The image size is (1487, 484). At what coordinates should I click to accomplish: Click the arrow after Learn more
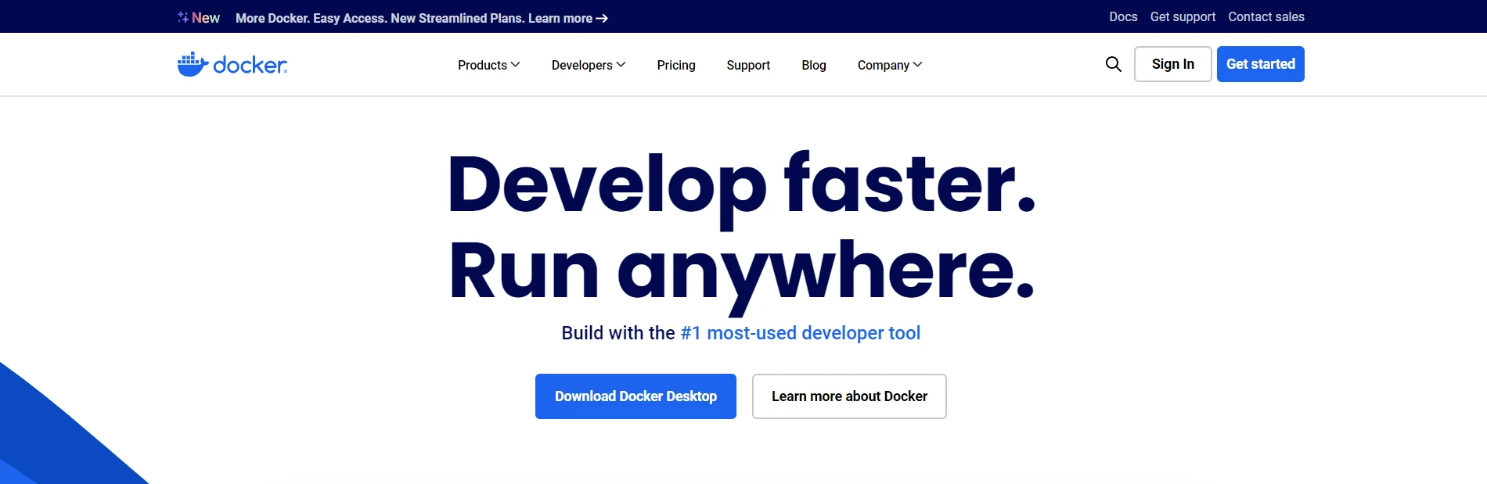pos(602,18)
